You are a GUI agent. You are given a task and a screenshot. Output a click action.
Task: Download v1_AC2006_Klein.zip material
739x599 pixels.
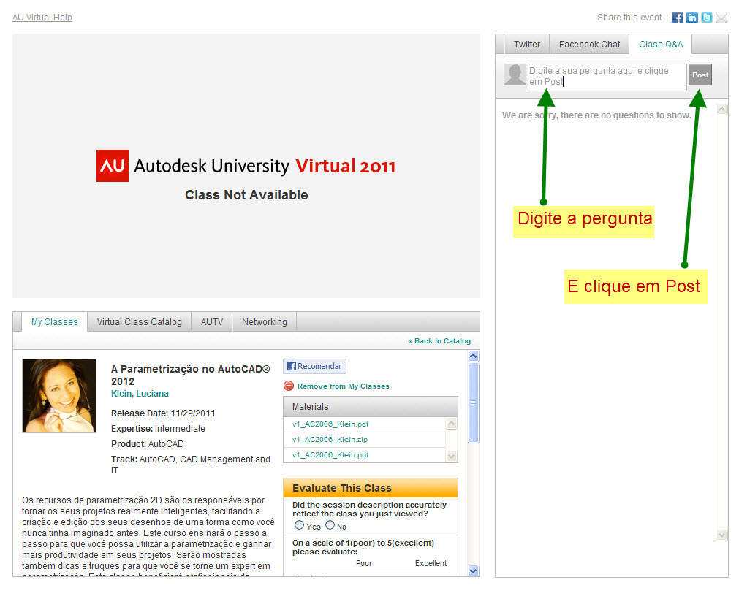pyautogui.click(x=330, y=439)
